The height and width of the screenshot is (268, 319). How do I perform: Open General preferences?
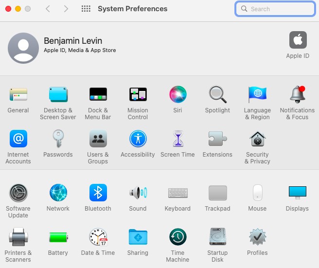click(18, 94)
